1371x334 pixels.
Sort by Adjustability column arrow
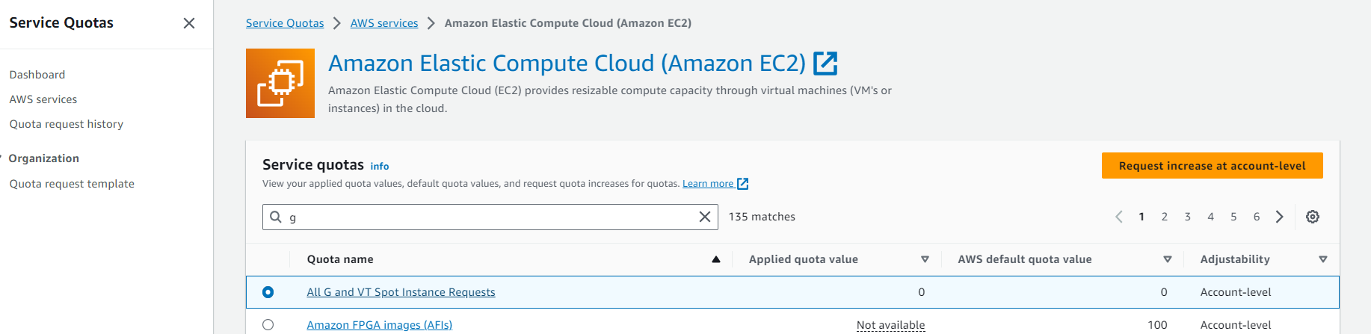pyautogui.click(x=1323, y=259)
